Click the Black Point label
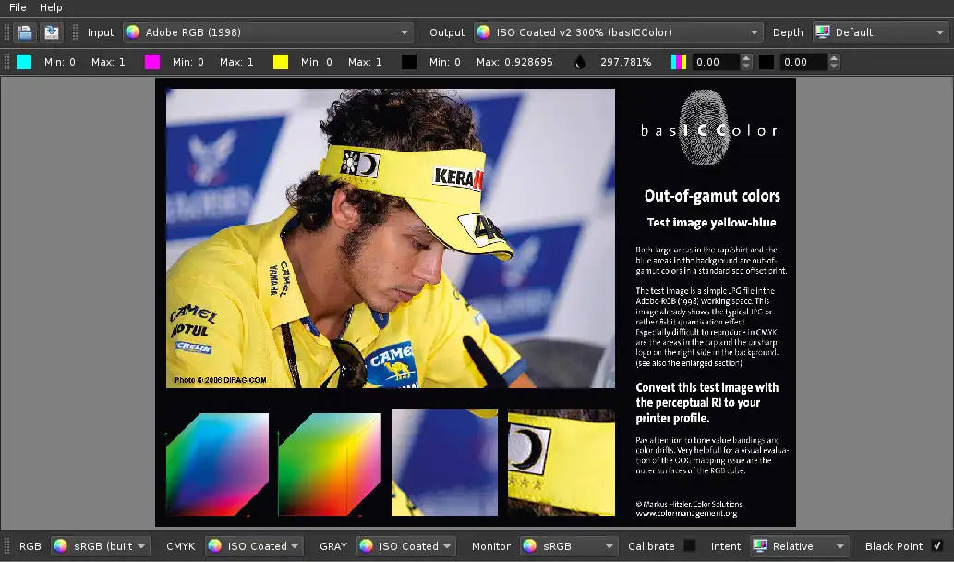 pyautogui.click(x=894, y=546)
